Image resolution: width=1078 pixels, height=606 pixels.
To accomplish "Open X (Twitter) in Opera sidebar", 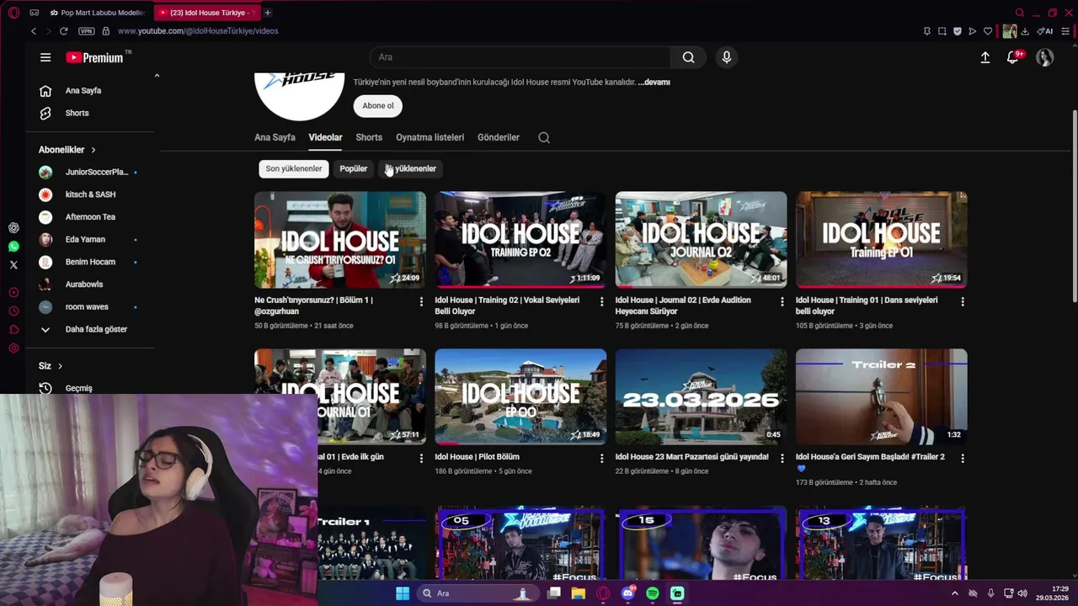I will click(x=13, y=264).
